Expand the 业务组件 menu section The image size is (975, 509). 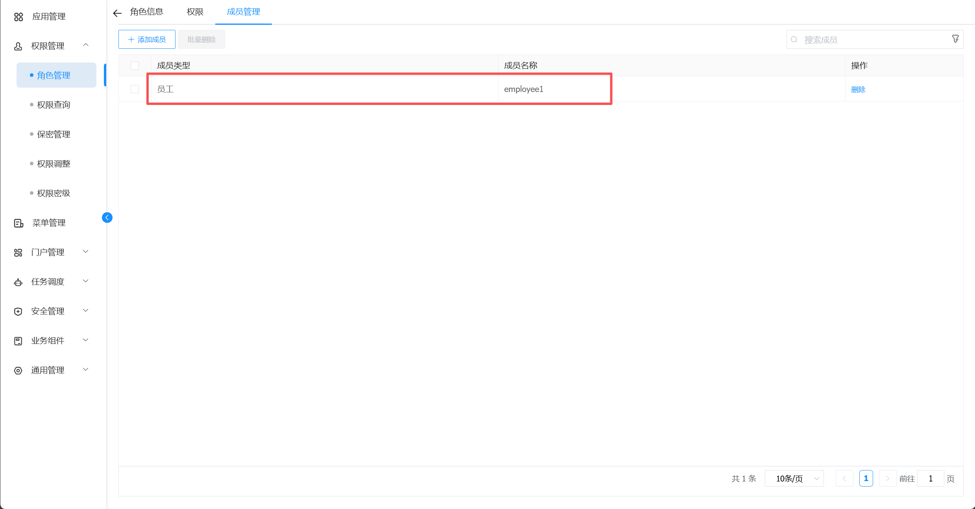tap(86, 340)
